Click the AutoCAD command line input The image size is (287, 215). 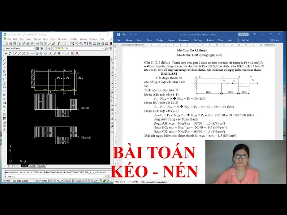coord(54,176)
